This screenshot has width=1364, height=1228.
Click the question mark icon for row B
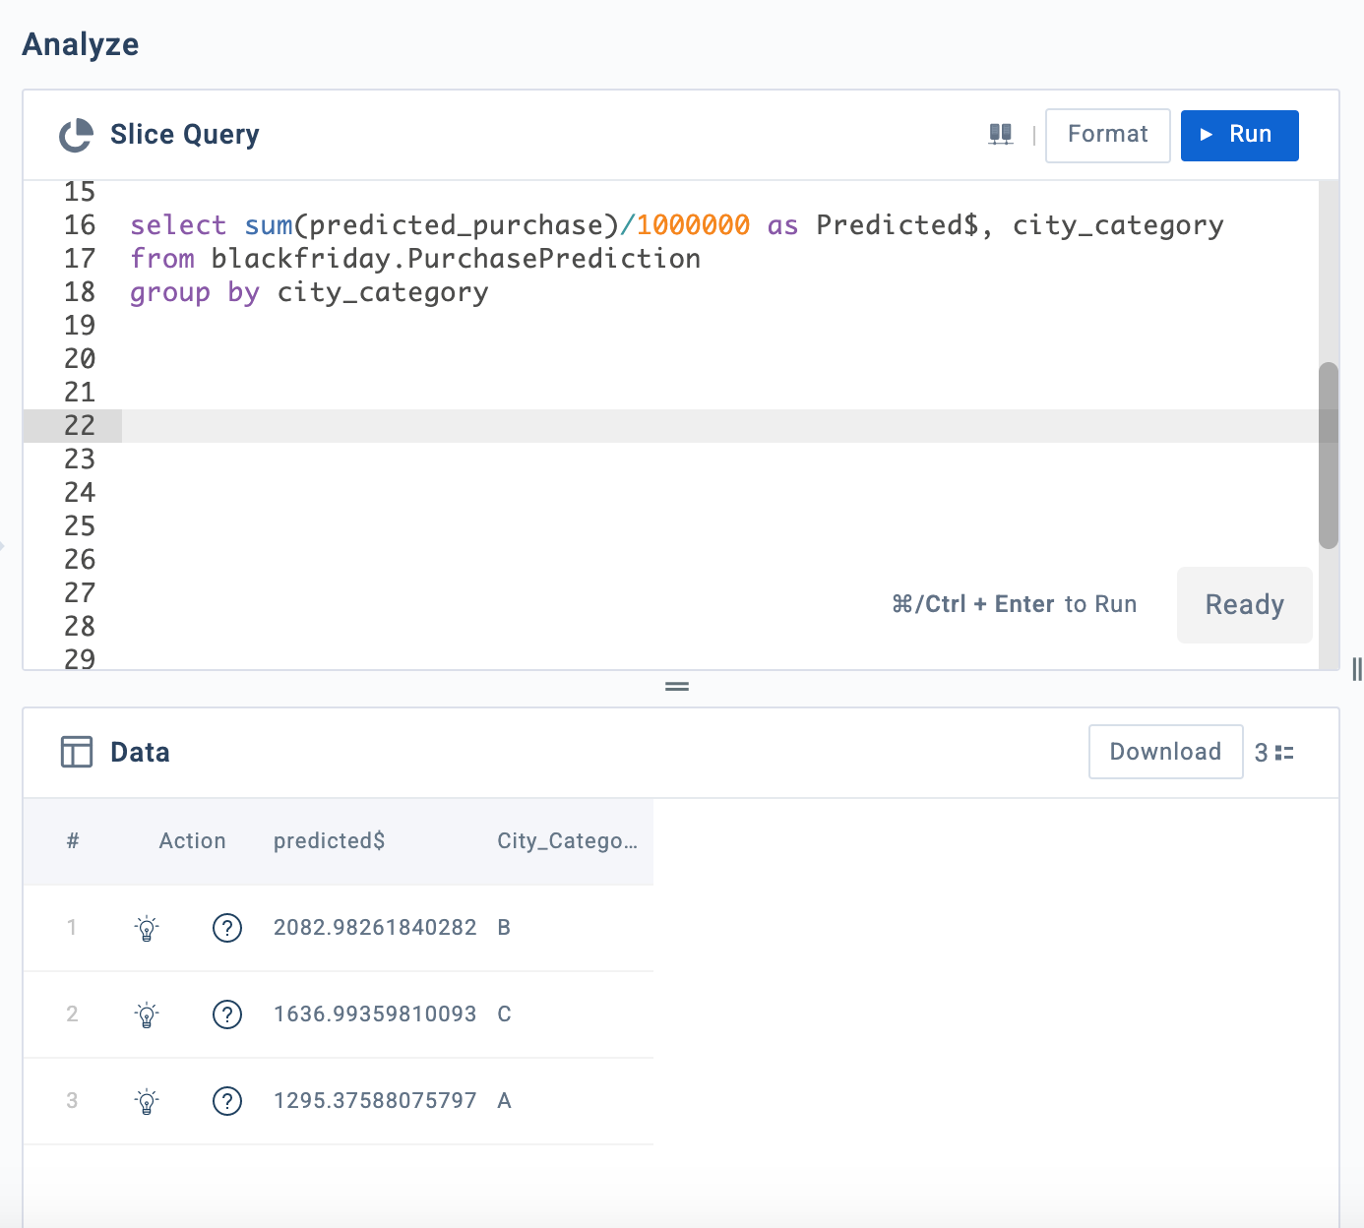[227, 928]
